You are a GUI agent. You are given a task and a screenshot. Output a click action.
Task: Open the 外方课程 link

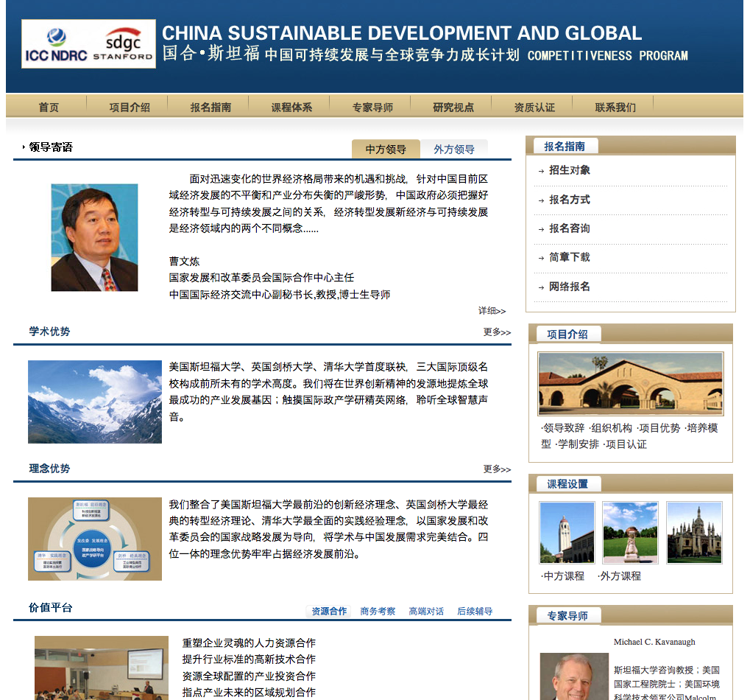click(x=620, y=576)
